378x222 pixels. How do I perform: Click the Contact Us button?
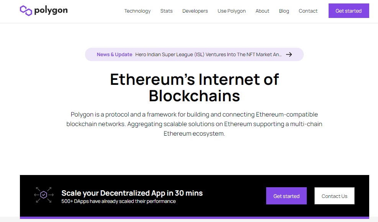click(334, 196)
